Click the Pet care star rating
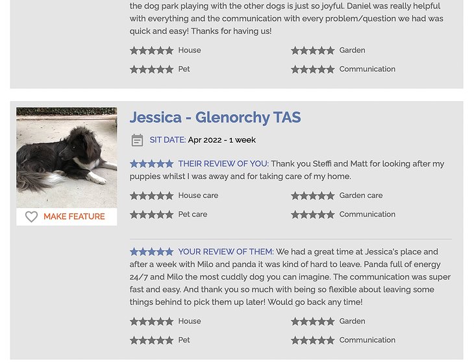The image size is (474, 363). click(151, 215)
